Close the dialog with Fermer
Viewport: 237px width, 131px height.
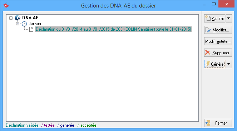point(218,123)
